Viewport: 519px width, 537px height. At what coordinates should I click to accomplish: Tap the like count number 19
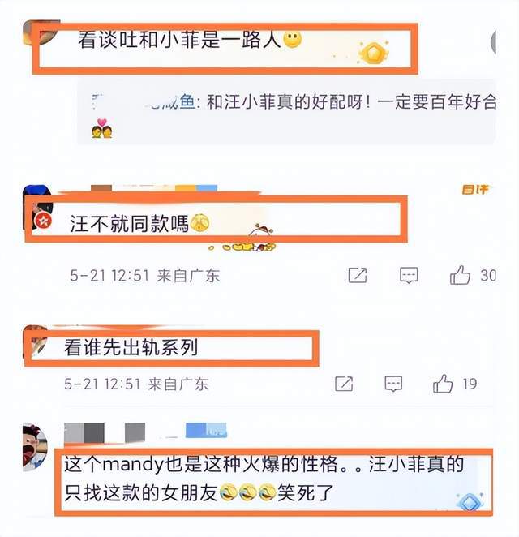point(470,384)
